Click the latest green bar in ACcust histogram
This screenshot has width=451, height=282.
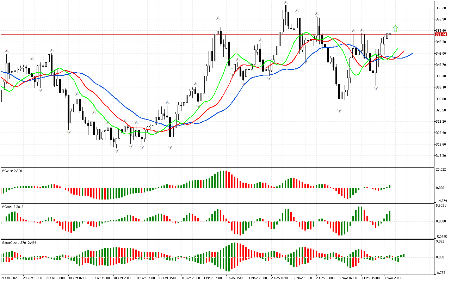(x=390, y=216)
